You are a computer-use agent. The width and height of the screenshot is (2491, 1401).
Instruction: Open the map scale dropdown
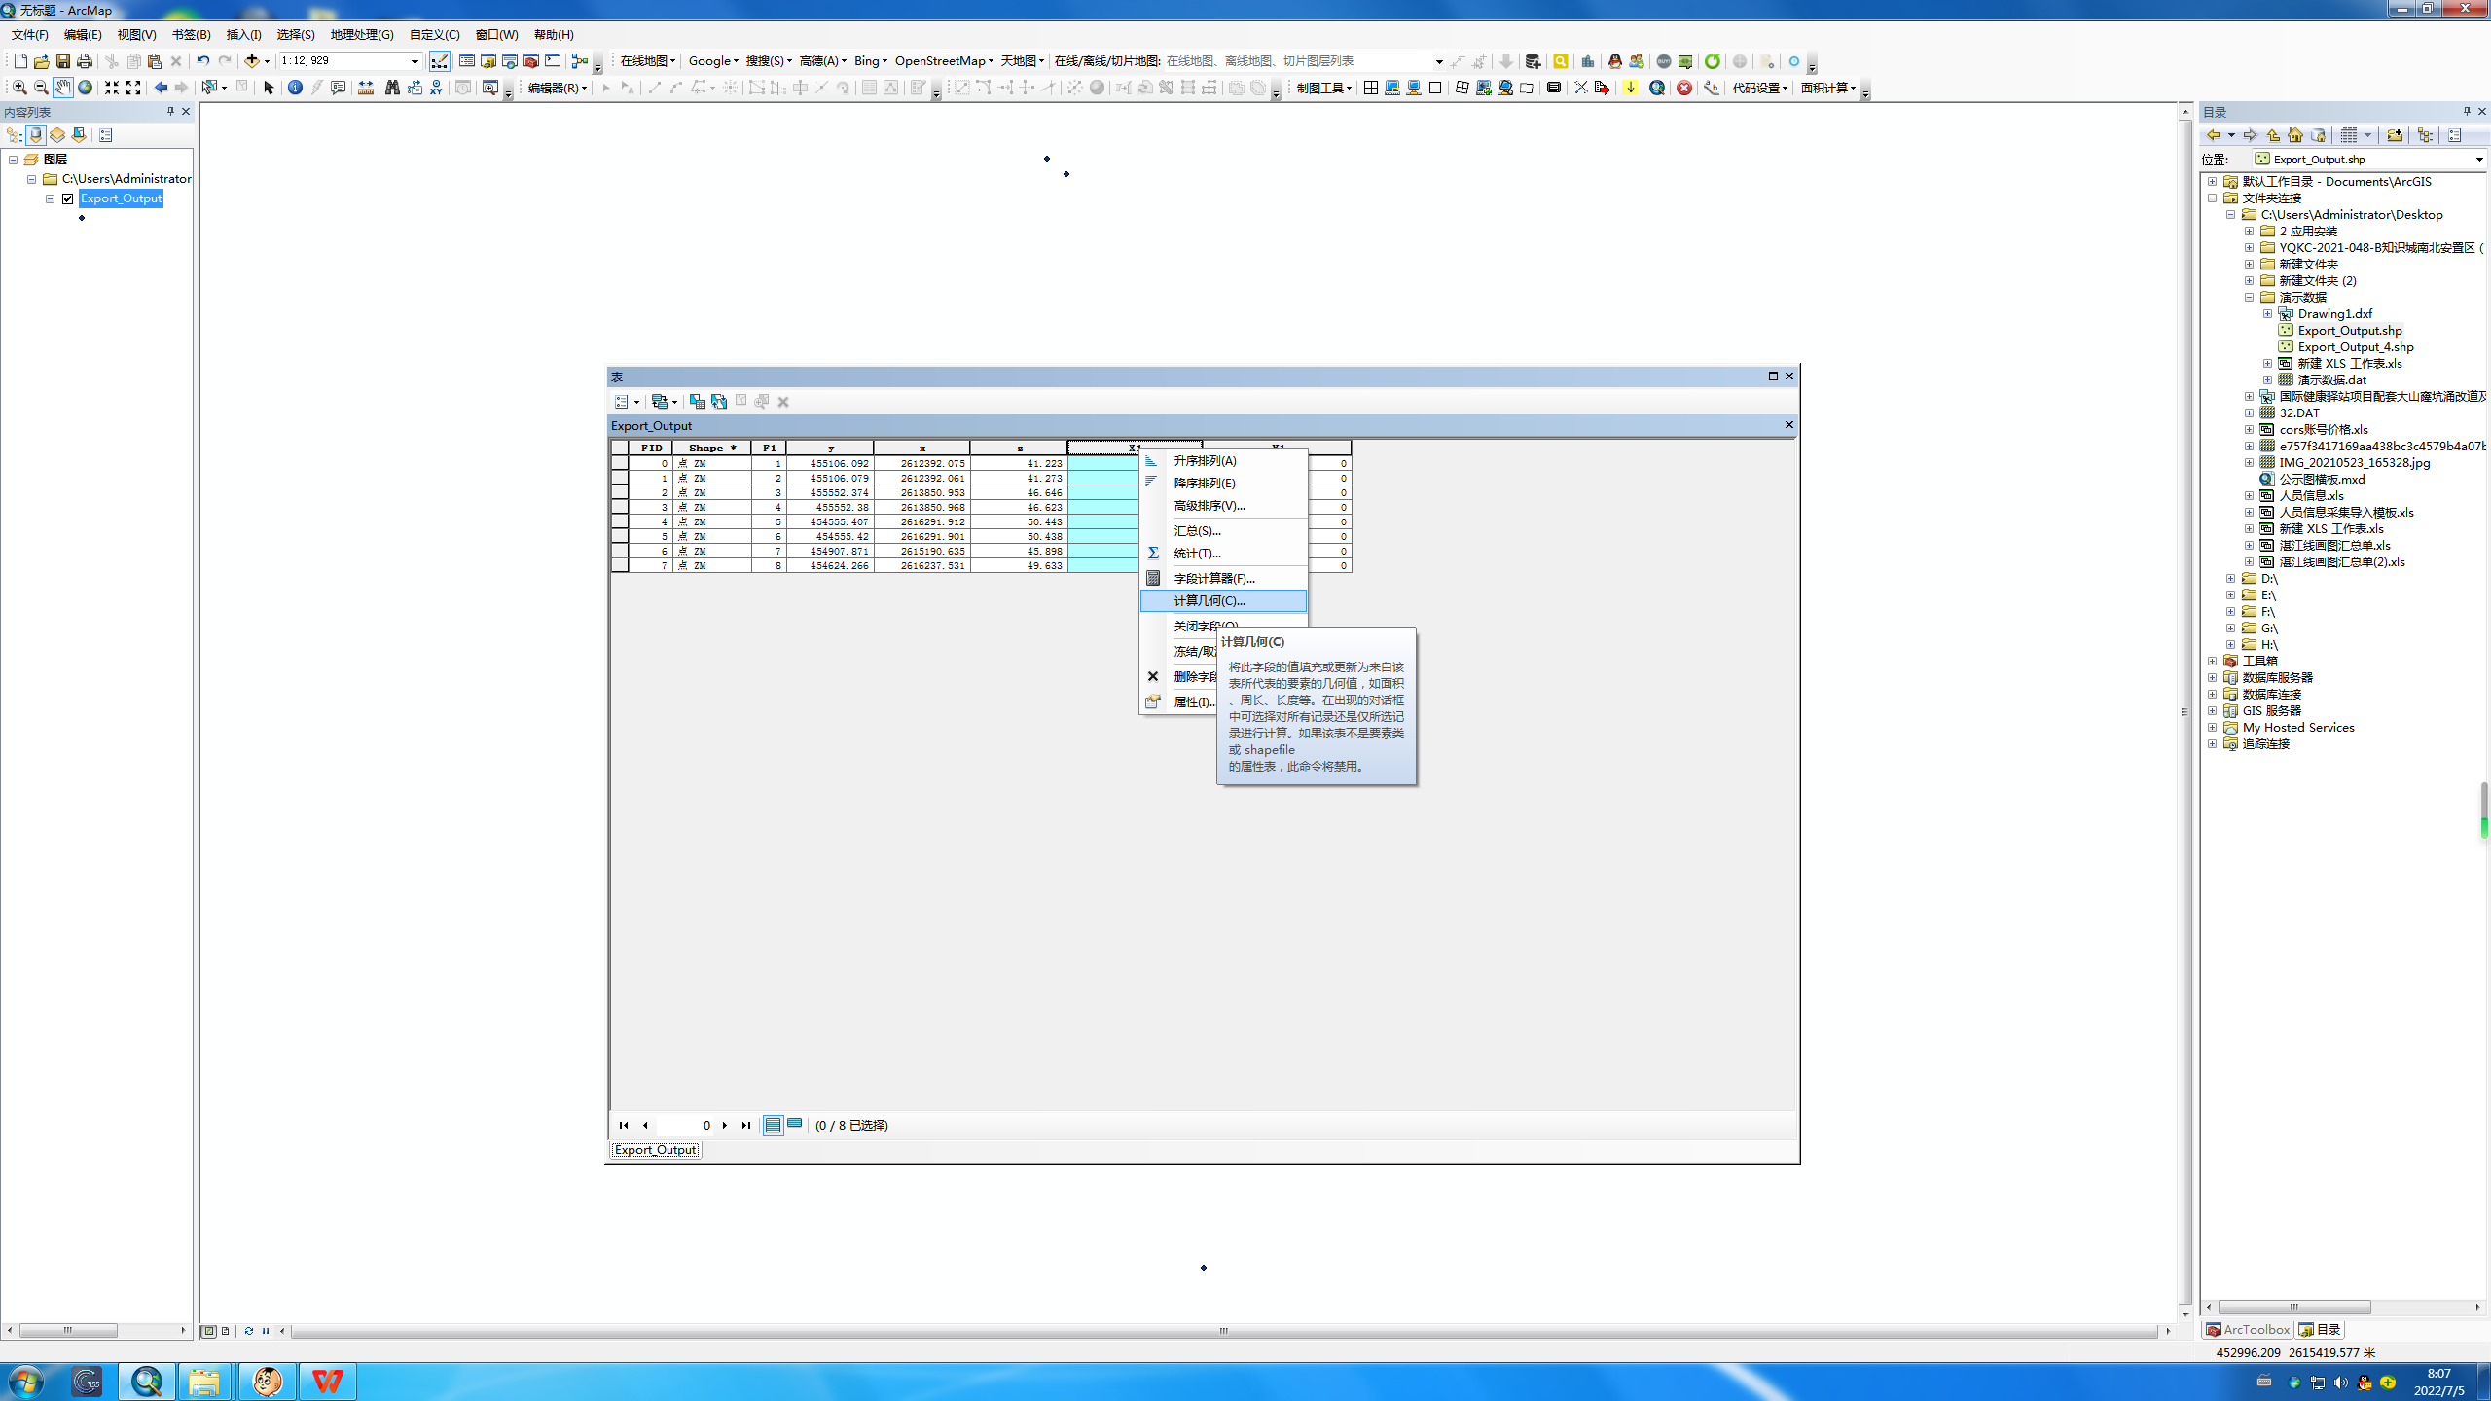pos(415,61)
